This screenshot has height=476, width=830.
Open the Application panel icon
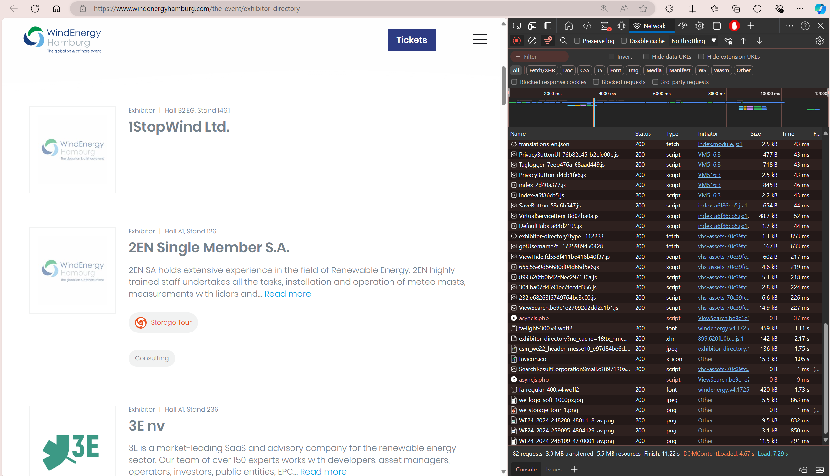coord(717,26)
